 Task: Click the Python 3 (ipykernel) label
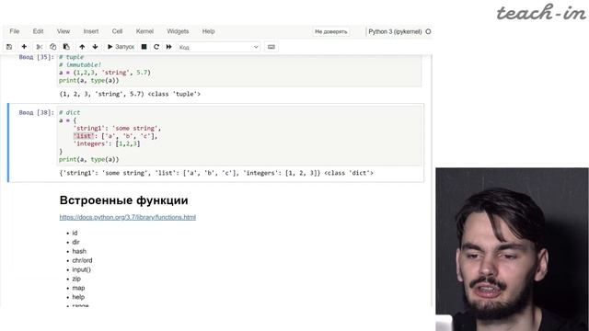click(395, 32)
